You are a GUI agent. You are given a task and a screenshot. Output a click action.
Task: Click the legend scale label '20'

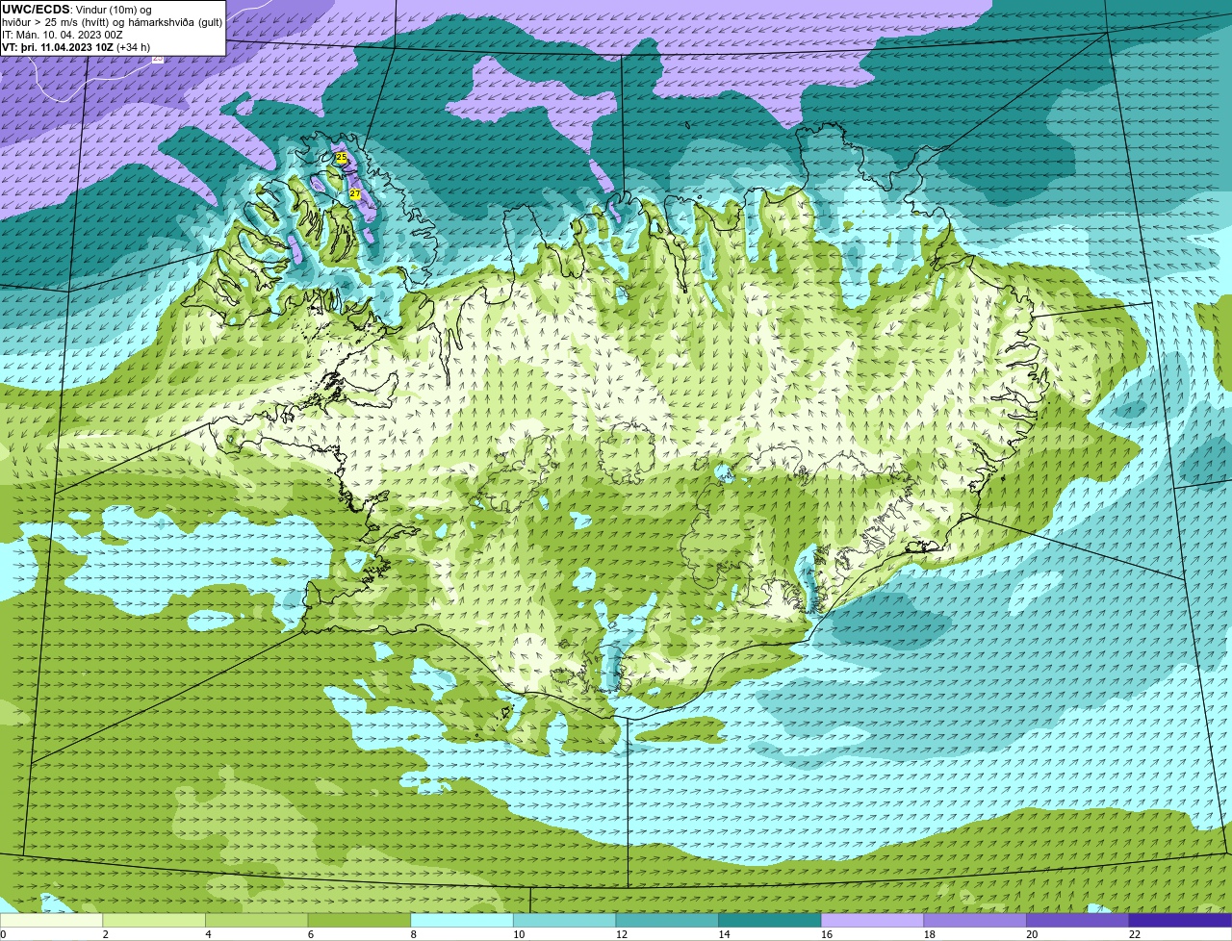click(x=1032, y=934)
